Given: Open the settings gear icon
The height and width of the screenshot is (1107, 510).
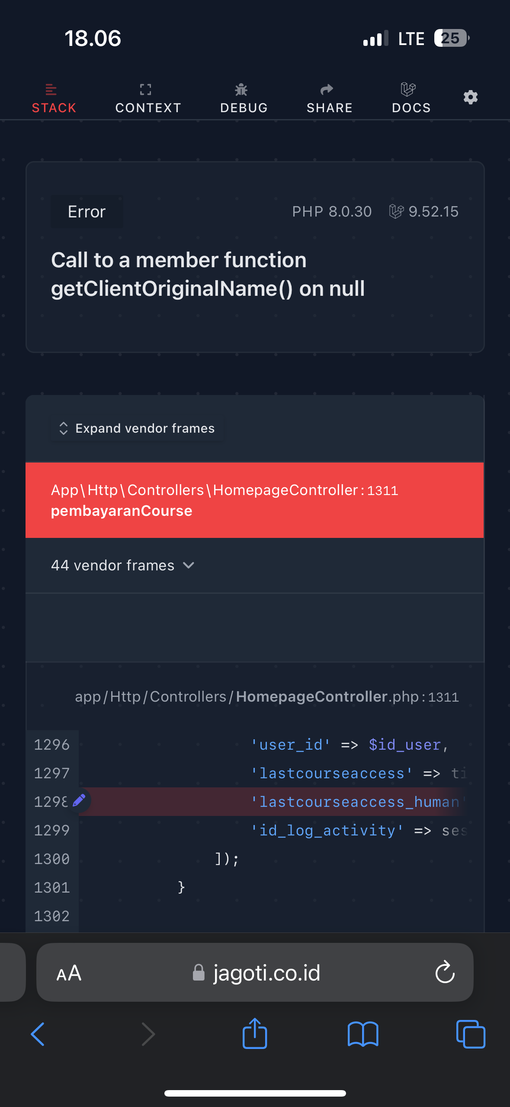Looking at the screenshot, I should pos(470,97).
